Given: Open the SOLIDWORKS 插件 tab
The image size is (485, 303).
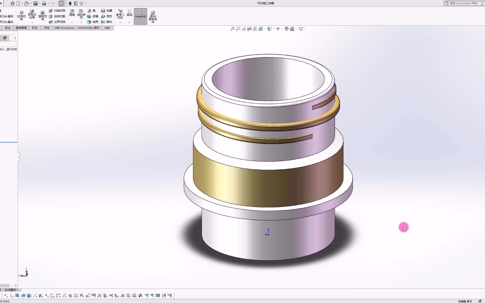Looking at the screenshot, I should tap(88, 28).
